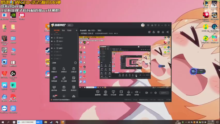Open the notification bell in 直播伴侣
The image size is (220, 124).
(x=163, y=32)
